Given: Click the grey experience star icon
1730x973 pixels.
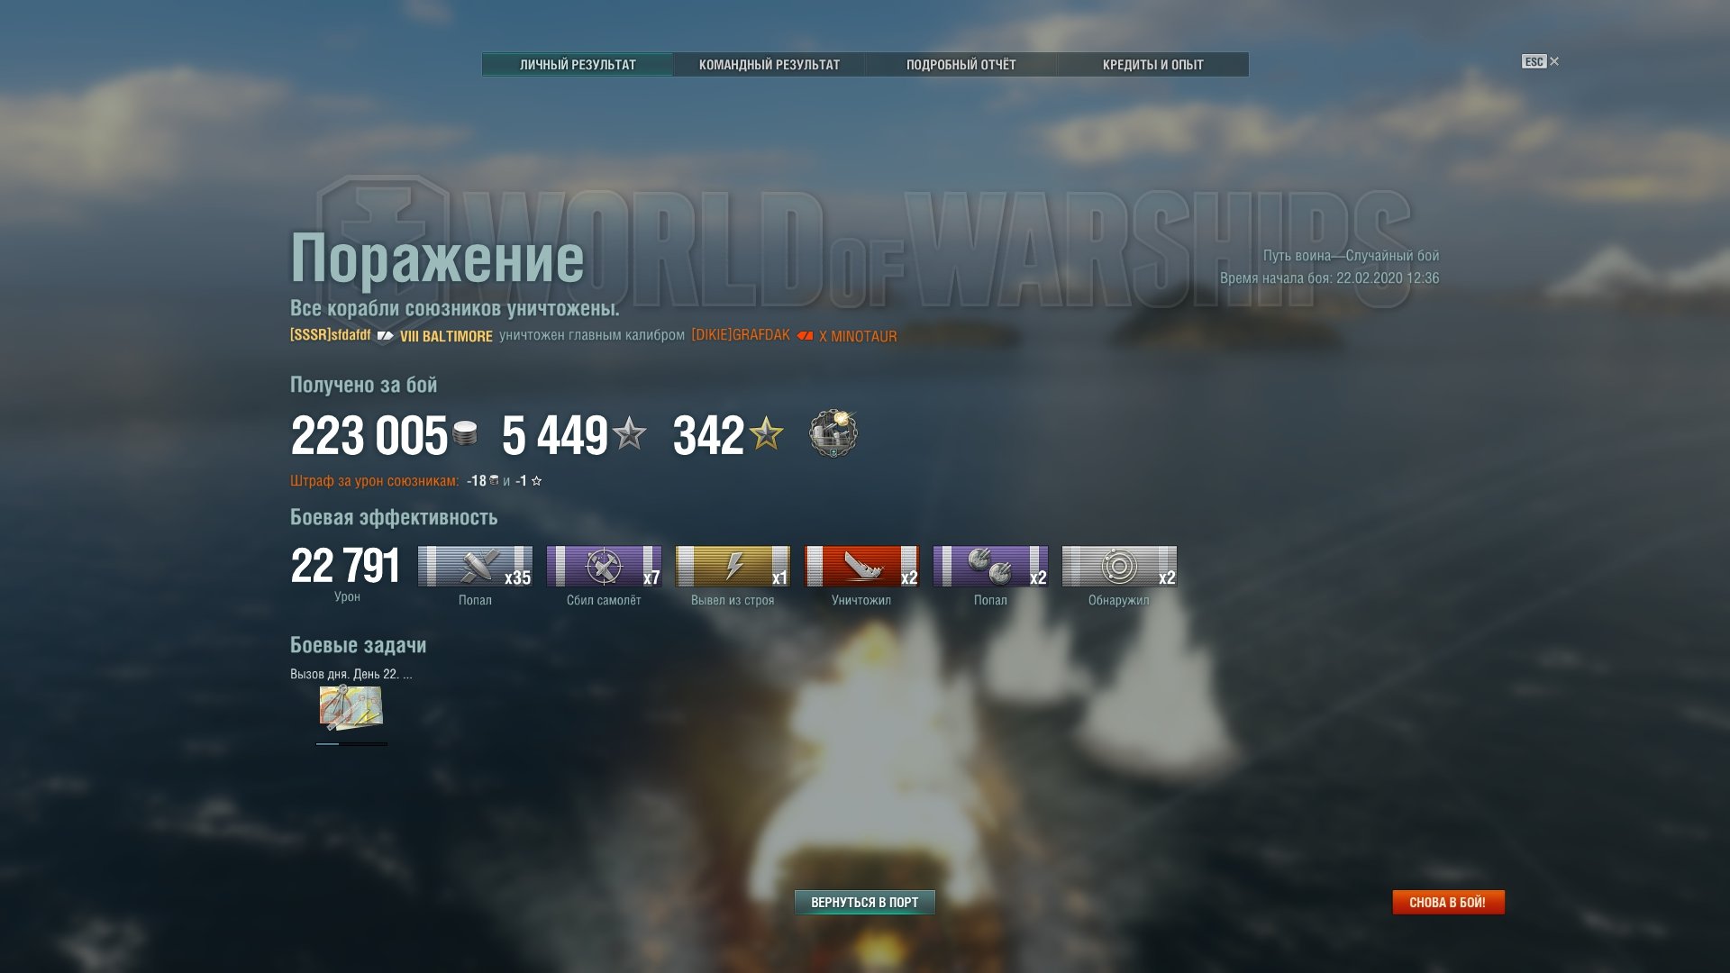Looking at the screenshot, I should click(x=630, y=434).
